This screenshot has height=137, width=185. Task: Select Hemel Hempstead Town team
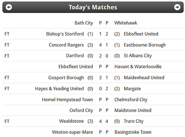coord(68,100)
